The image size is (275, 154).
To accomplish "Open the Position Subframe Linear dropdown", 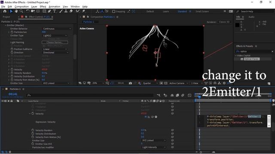I will (x=55, y=49).
